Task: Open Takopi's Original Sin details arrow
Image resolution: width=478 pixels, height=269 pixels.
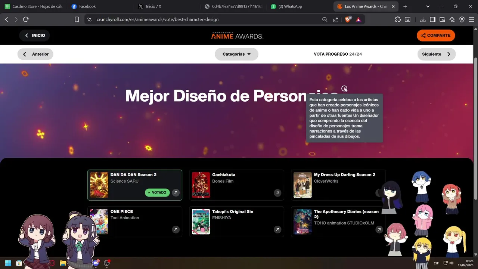Action: click(x=277, y=229)
